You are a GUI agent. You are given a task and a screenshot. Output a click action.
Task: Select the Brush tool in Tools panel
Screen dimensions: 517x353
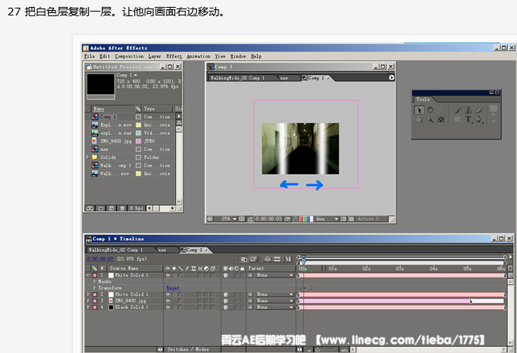pyautogui.click(x=458, y=110)
